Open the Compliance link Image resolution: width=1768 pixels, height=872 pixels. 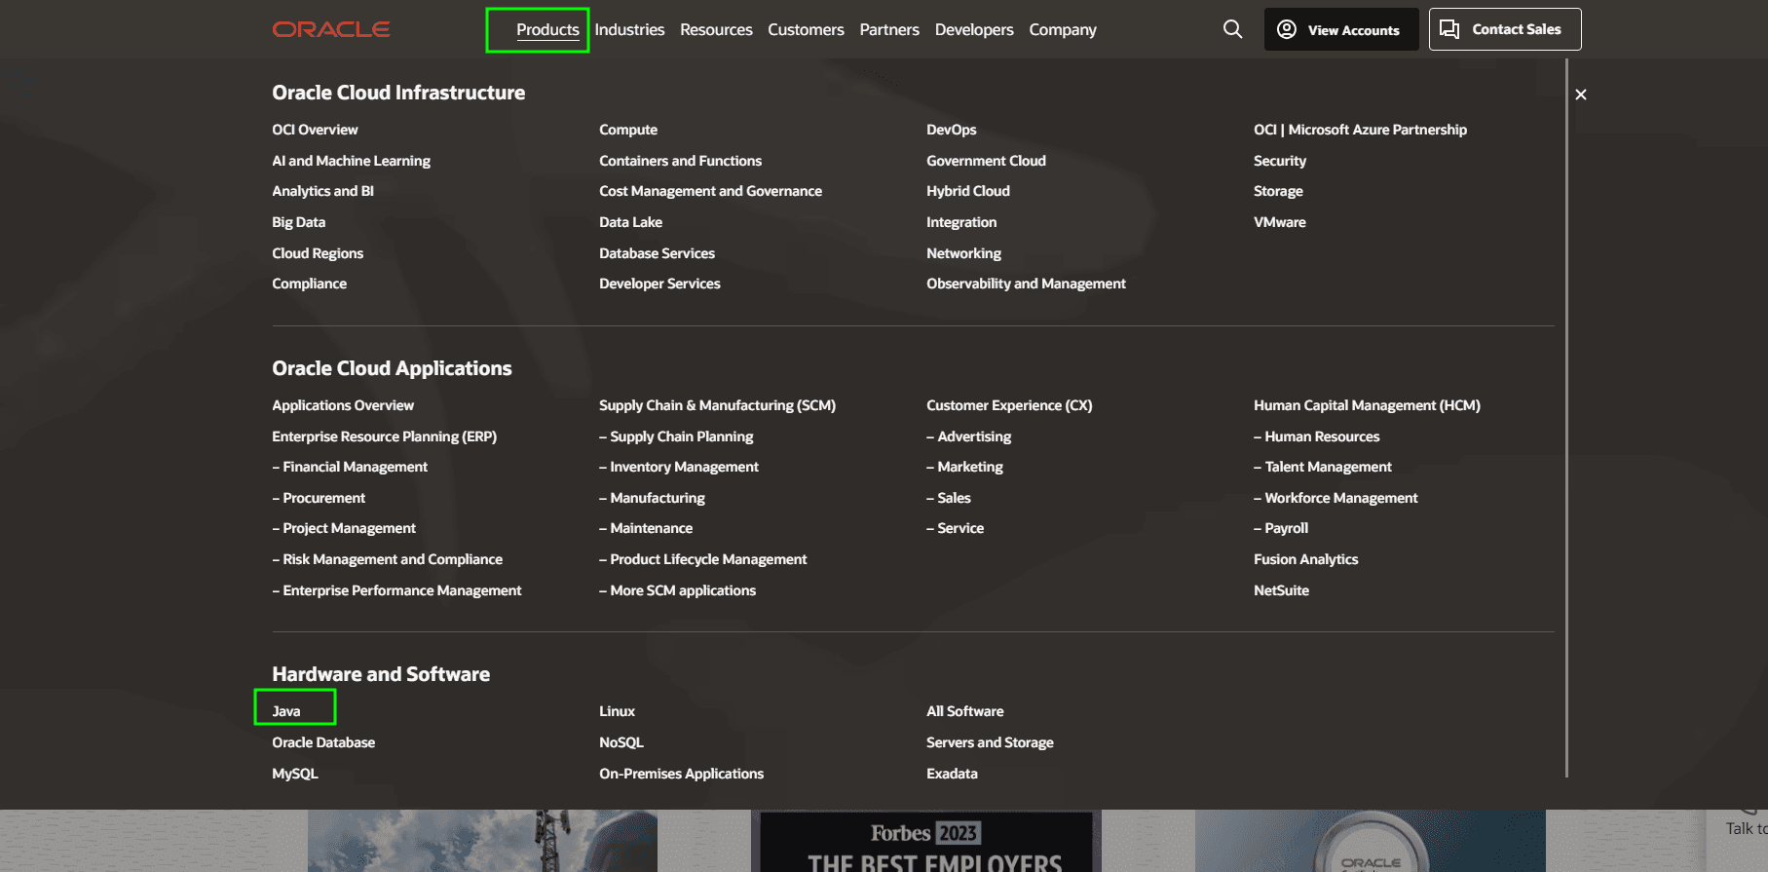[309, 284]
